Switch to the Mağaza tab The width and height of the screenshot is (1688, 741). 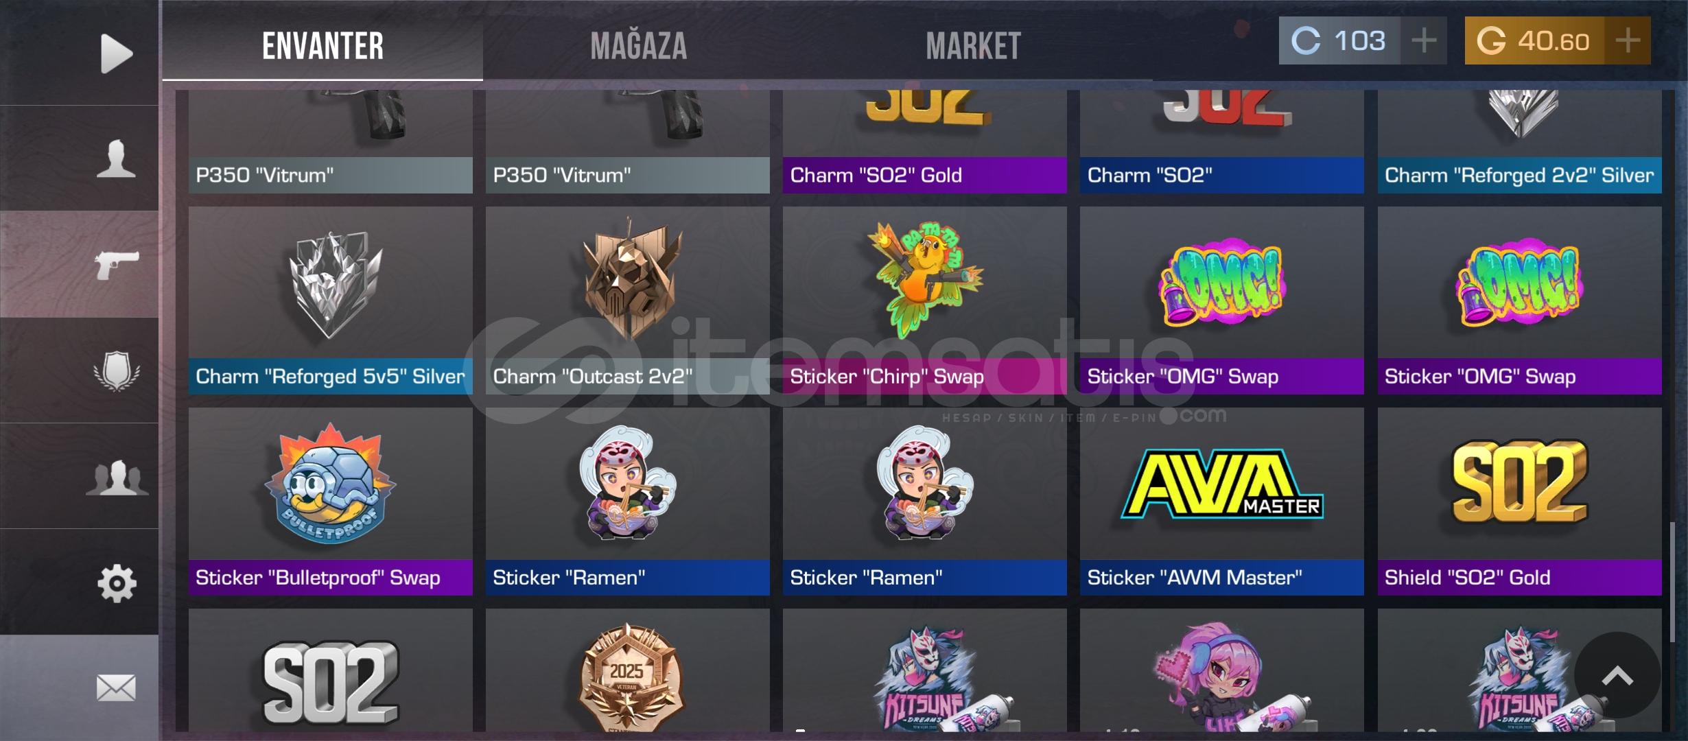(638, 47)
